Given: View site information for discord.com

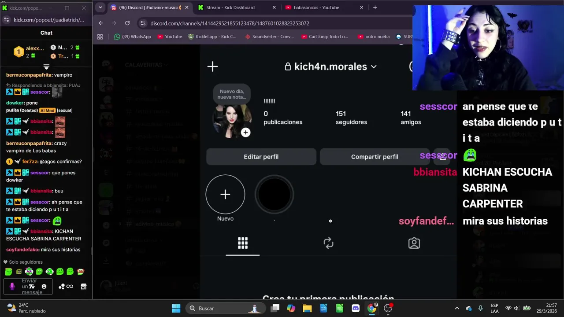Looking at the screenshot, I should [142, 23].
